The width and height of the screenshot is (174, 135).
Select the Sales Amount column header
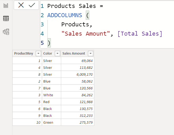click(x=74, y=54)
